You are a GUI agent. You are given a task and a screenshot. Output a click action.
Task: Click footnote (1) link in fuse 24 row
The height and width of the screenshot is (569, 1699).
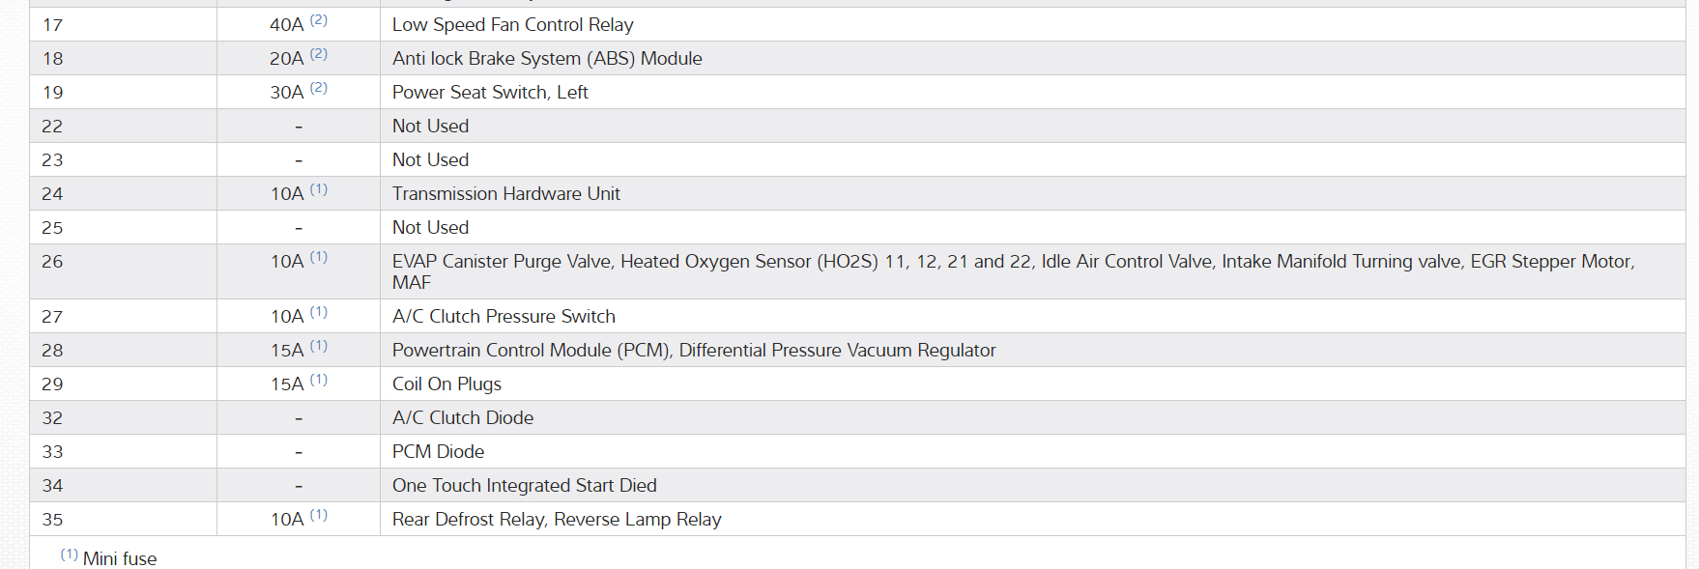coord(319,189)
